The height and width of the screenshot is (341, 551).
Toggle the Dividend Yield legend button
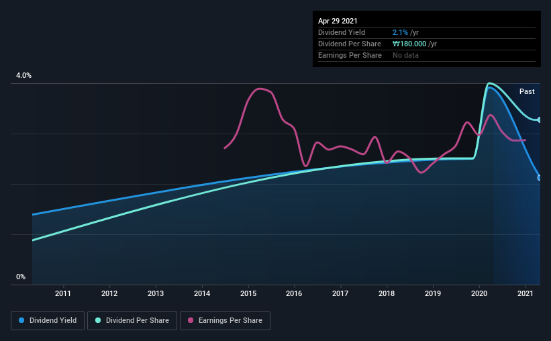[48, 321]
